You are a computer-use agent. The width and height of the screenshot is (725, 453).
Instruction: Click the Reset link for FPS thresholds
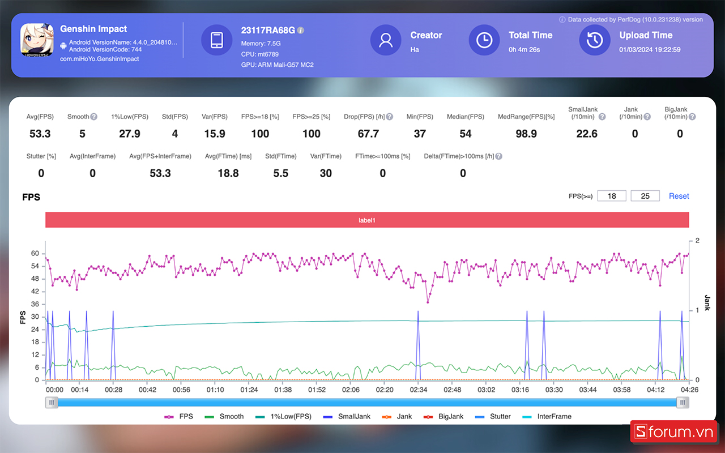[x=679, y=196]
